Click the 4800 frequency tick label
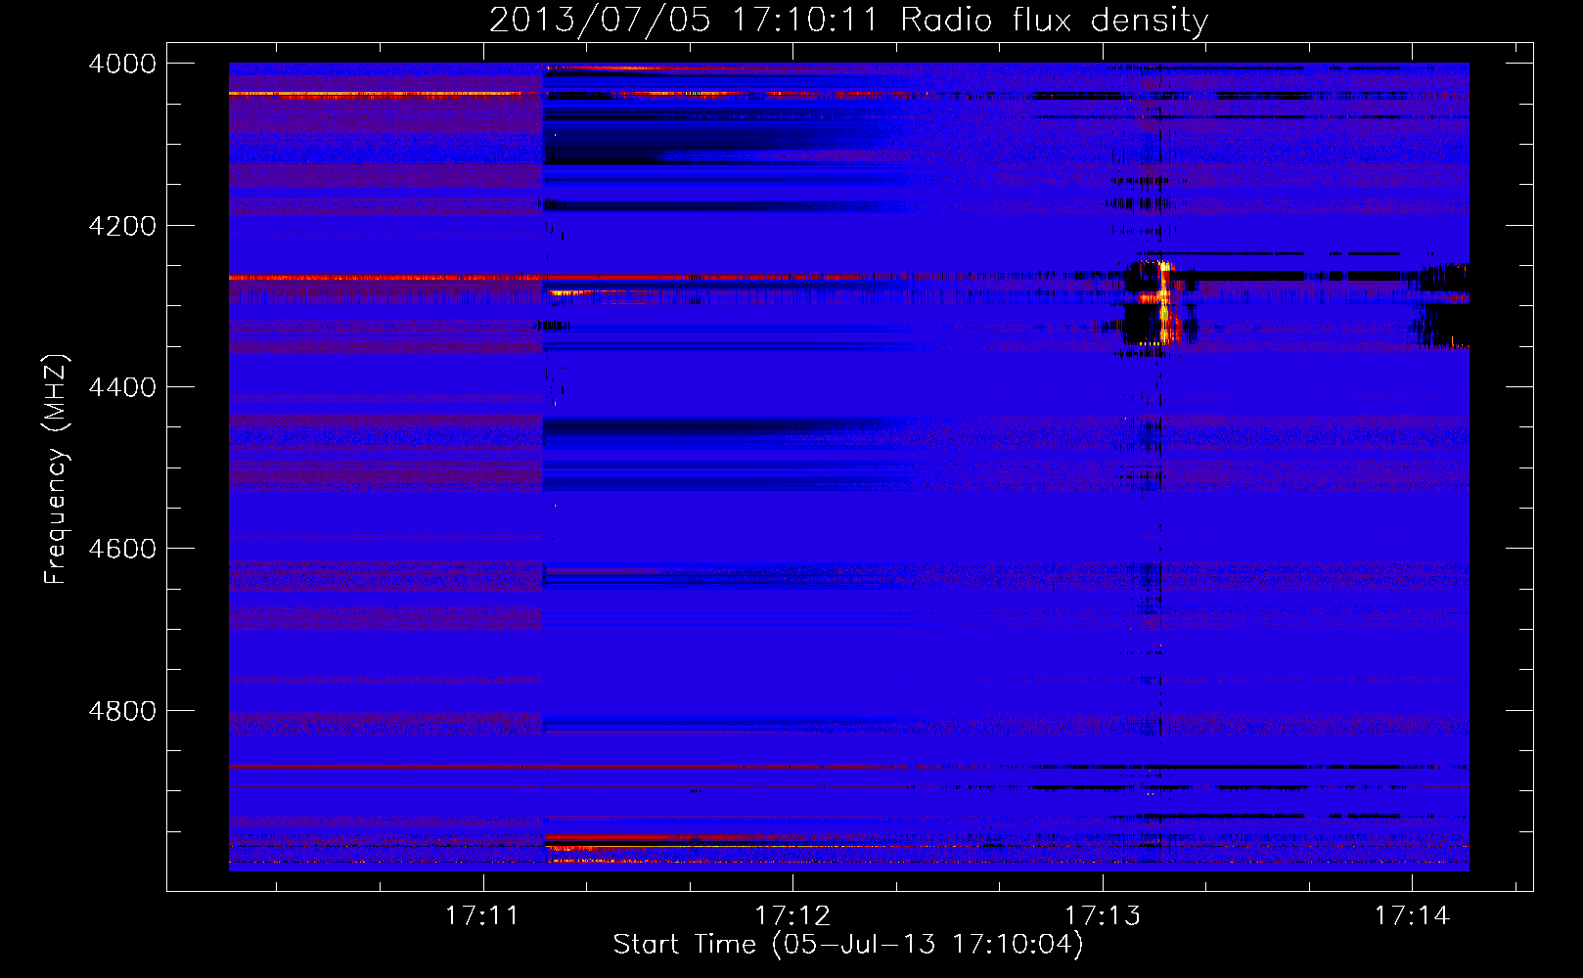 (122, 711)
